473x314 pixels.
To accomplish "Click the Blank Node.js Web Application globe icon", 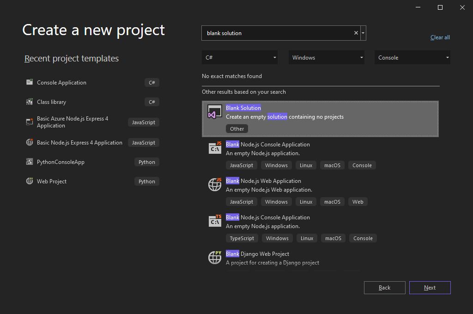I will [215, 184].
